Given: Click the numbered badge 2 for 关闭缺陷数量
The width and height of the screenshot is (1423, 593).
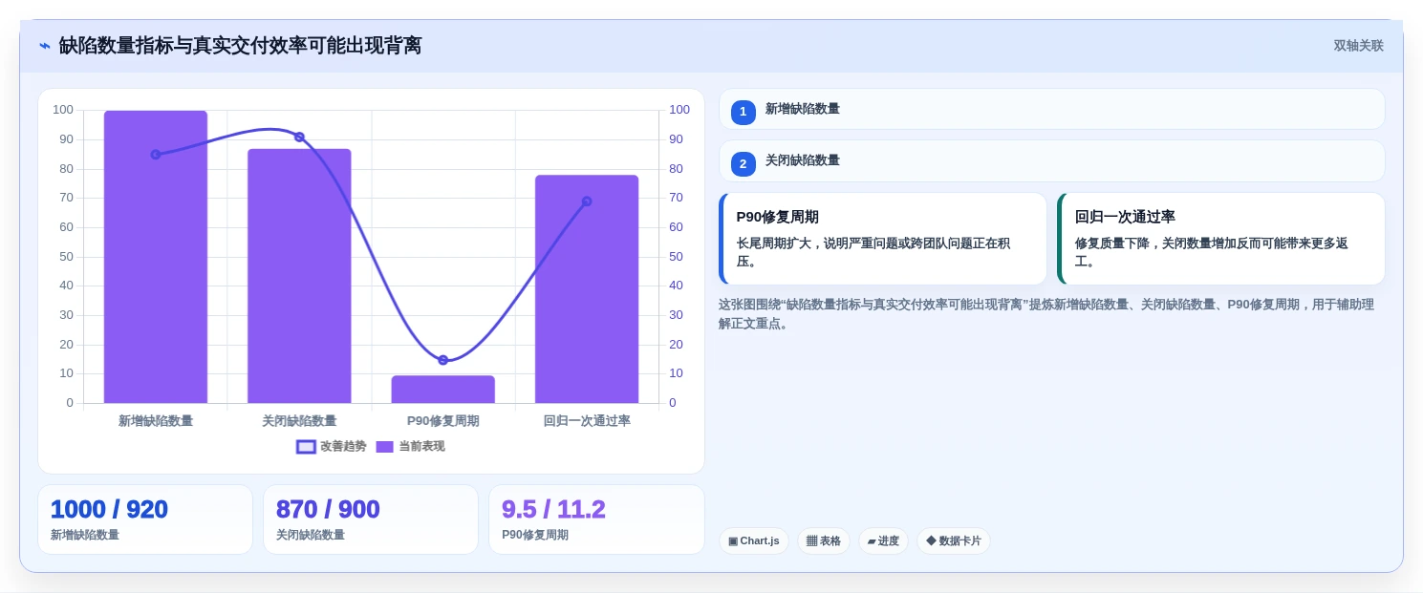Looking at the screenshot, I should 744,163.
